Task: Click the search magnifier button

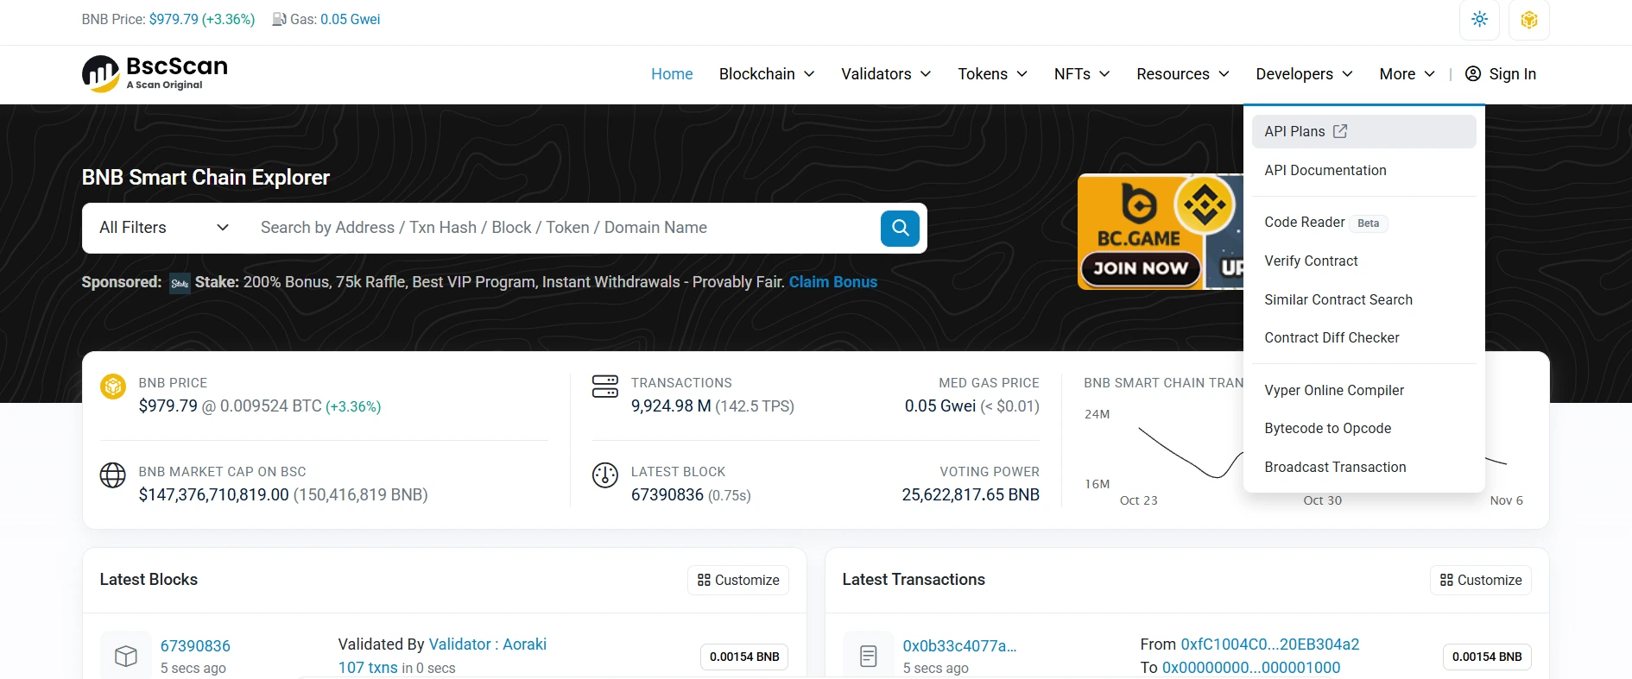Action: pos(900,228)
